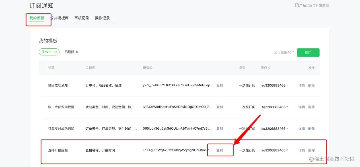Copy template ID for 订单支付成功通知
The width and height of the screenshot is (360, 167).
click(219, 129)
